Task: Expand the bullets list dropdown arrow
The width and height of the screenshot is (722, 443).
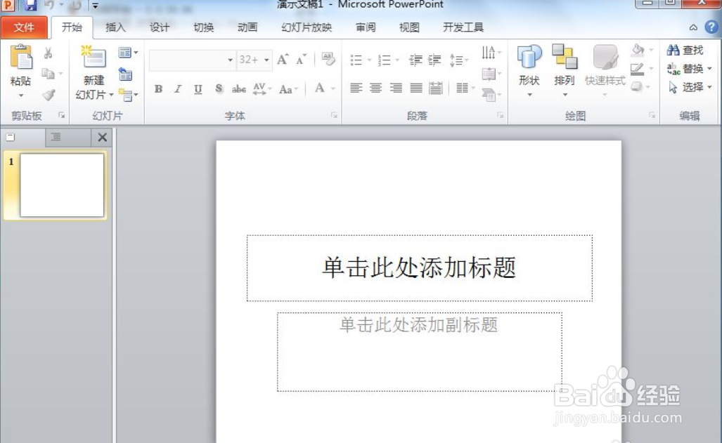Action: [368, 60]
